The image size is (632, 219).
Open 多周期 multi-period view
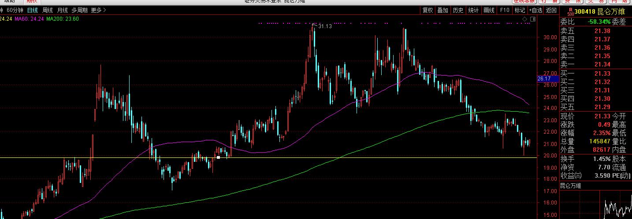point(80,10)
